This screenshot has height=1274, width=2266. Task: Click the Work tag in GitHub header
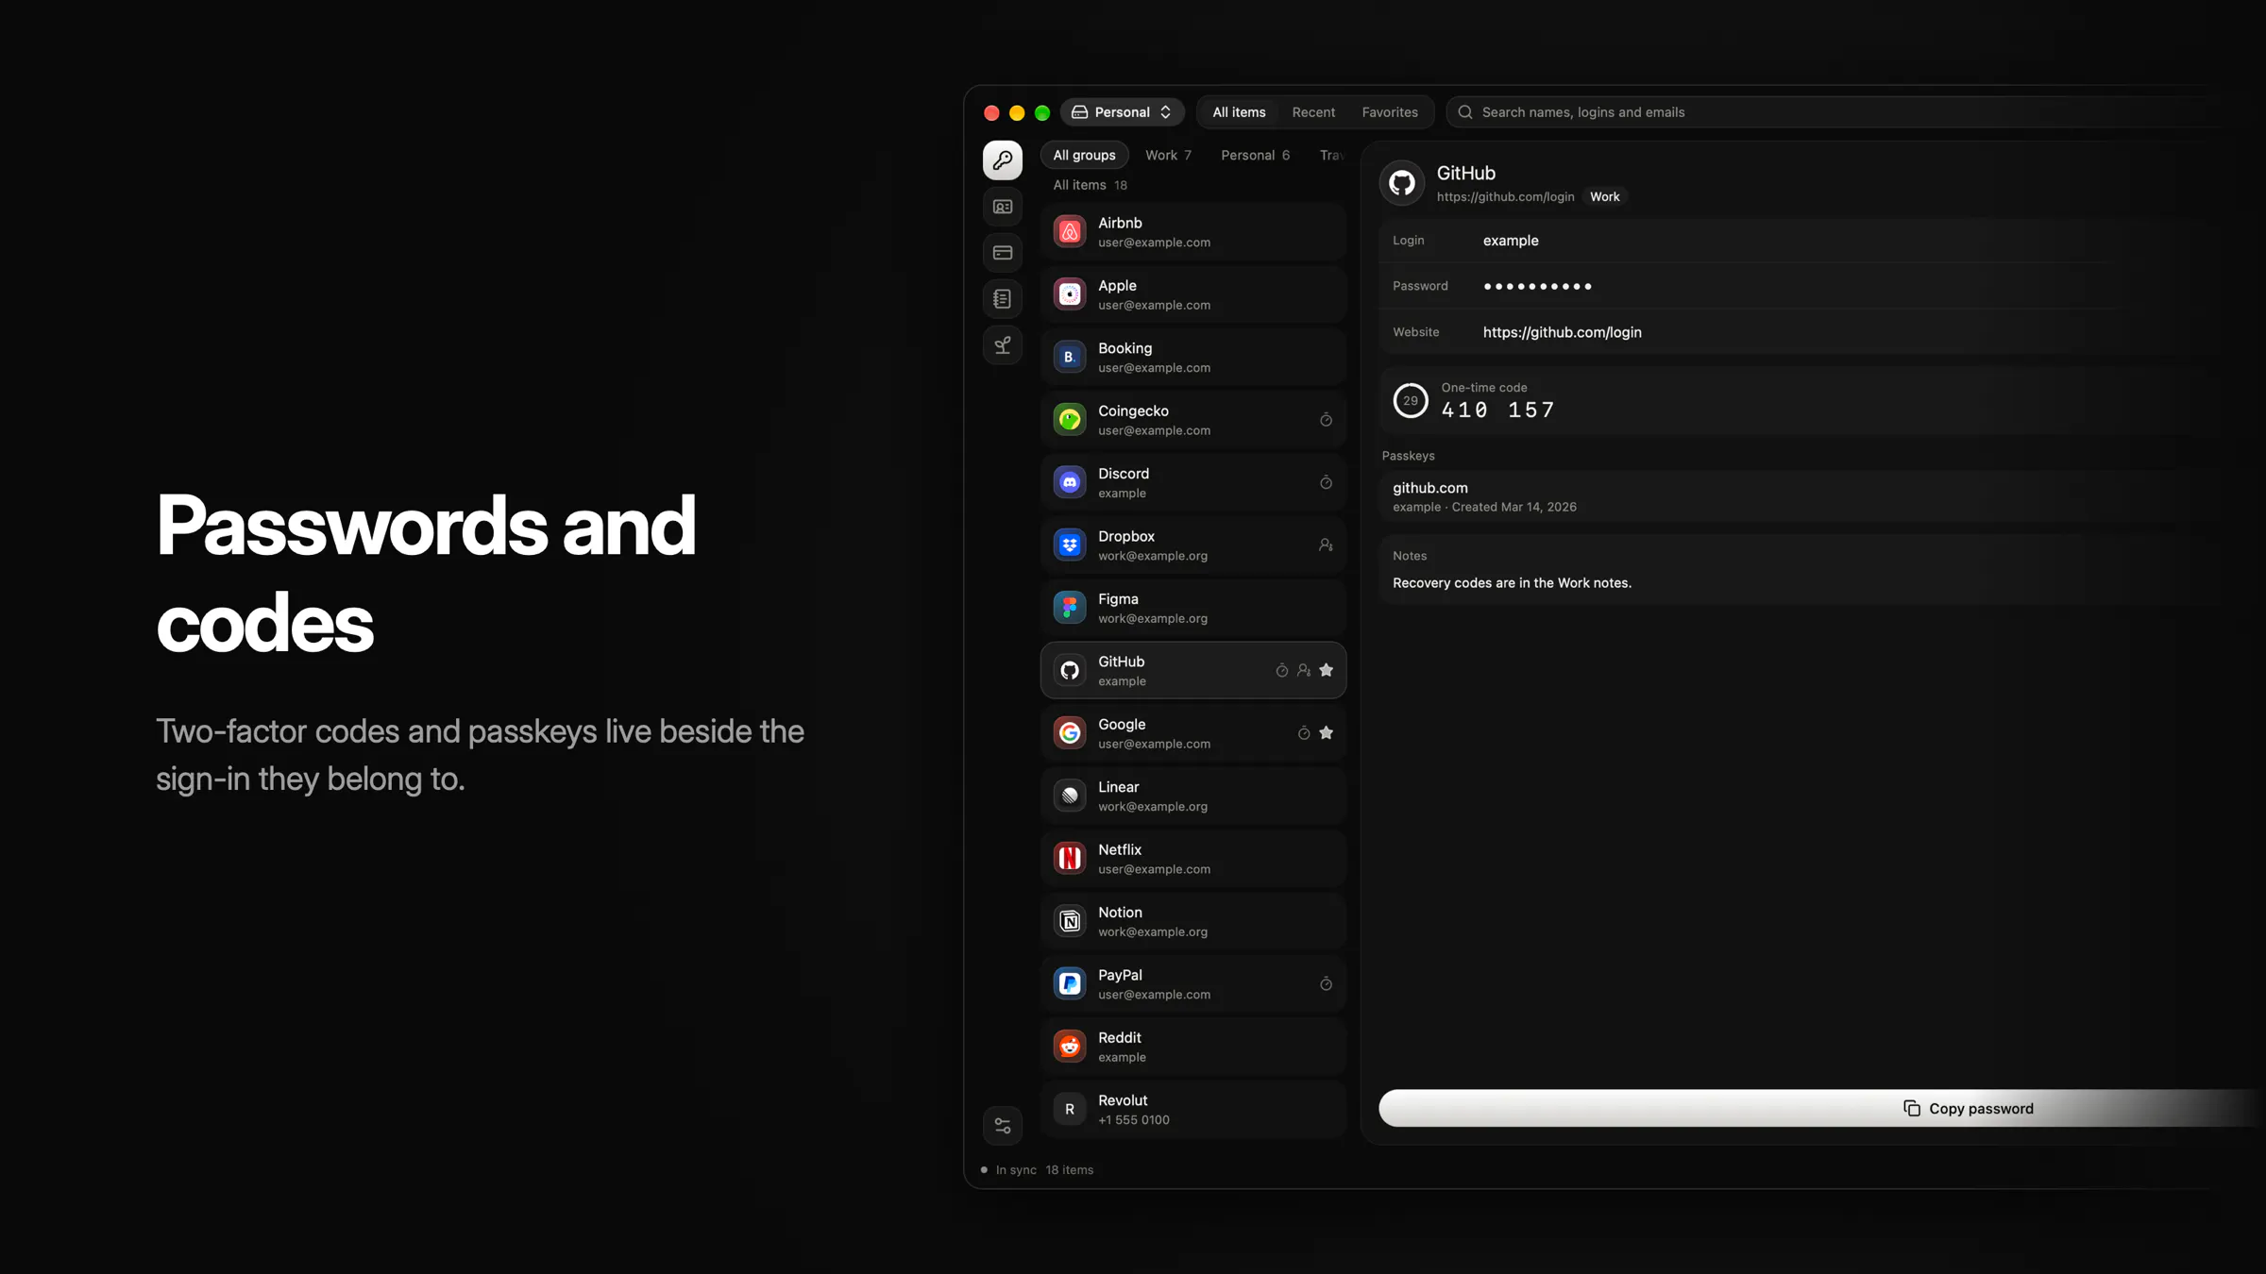point(1604,197)
